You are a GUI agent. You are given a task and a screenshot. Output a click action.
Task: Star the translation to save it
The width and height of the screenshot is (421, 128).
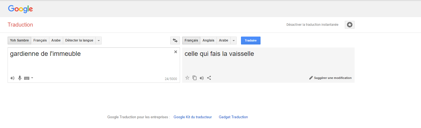[187, 78]
